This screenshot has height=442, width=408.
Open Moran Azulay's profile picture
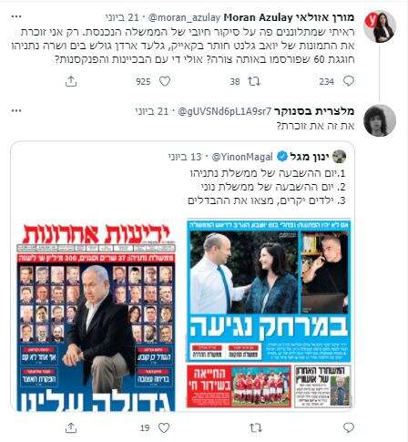coord(380,26)
